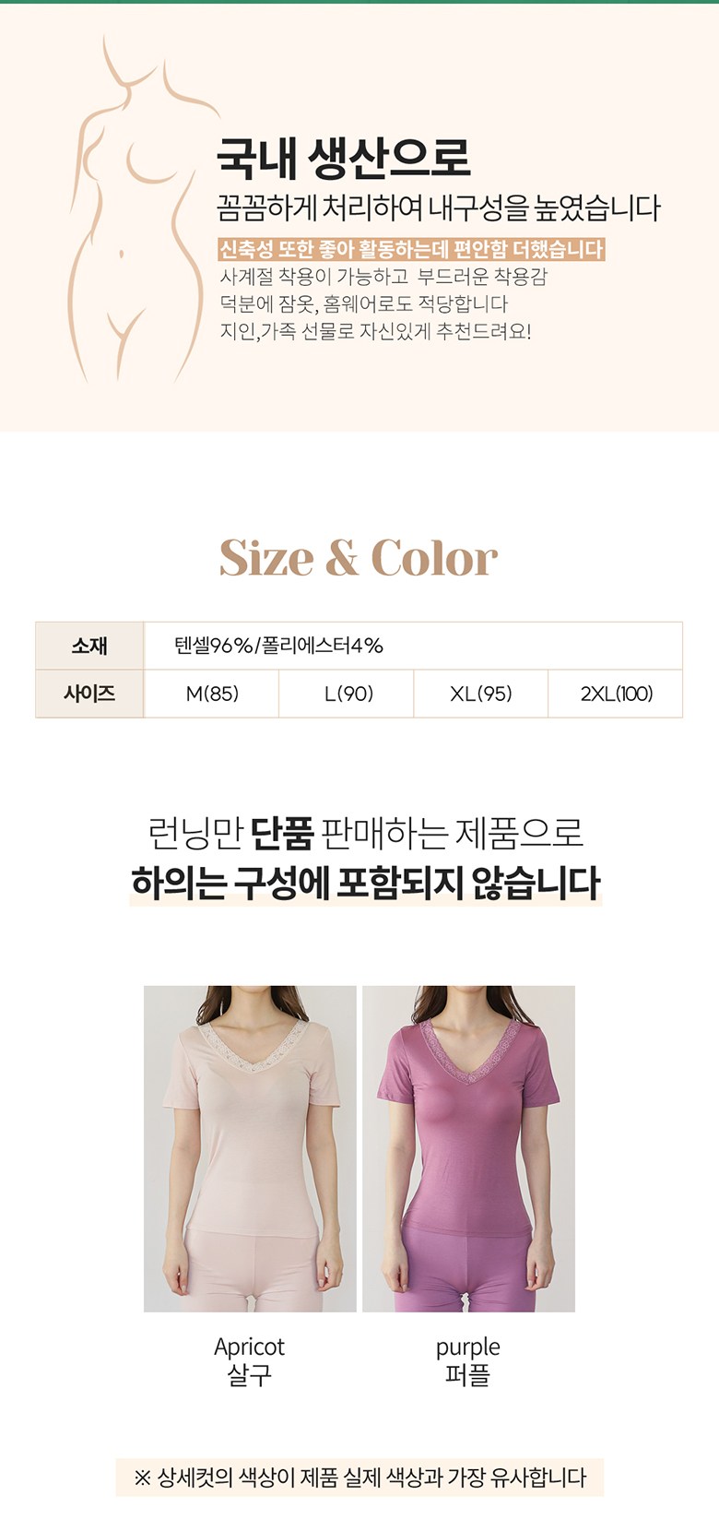The image size is (719, 1531).
Task: Click the Apricot 살구 color label
Action: [249, 1360]
